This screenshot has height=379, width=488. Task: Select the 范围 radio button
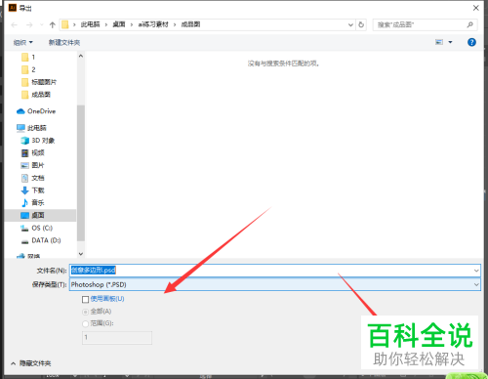85,323
